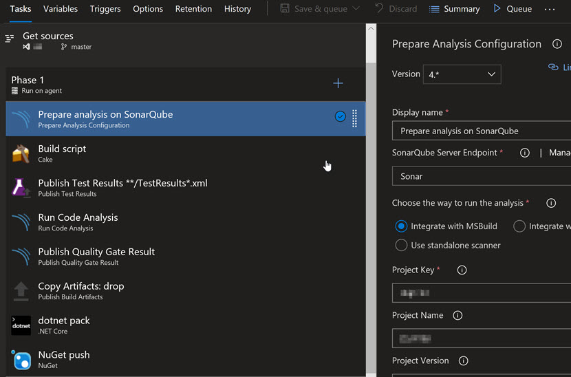
Task: Click the Run on agent server icon
Action: pyautogui.click(x=14, y=91)
